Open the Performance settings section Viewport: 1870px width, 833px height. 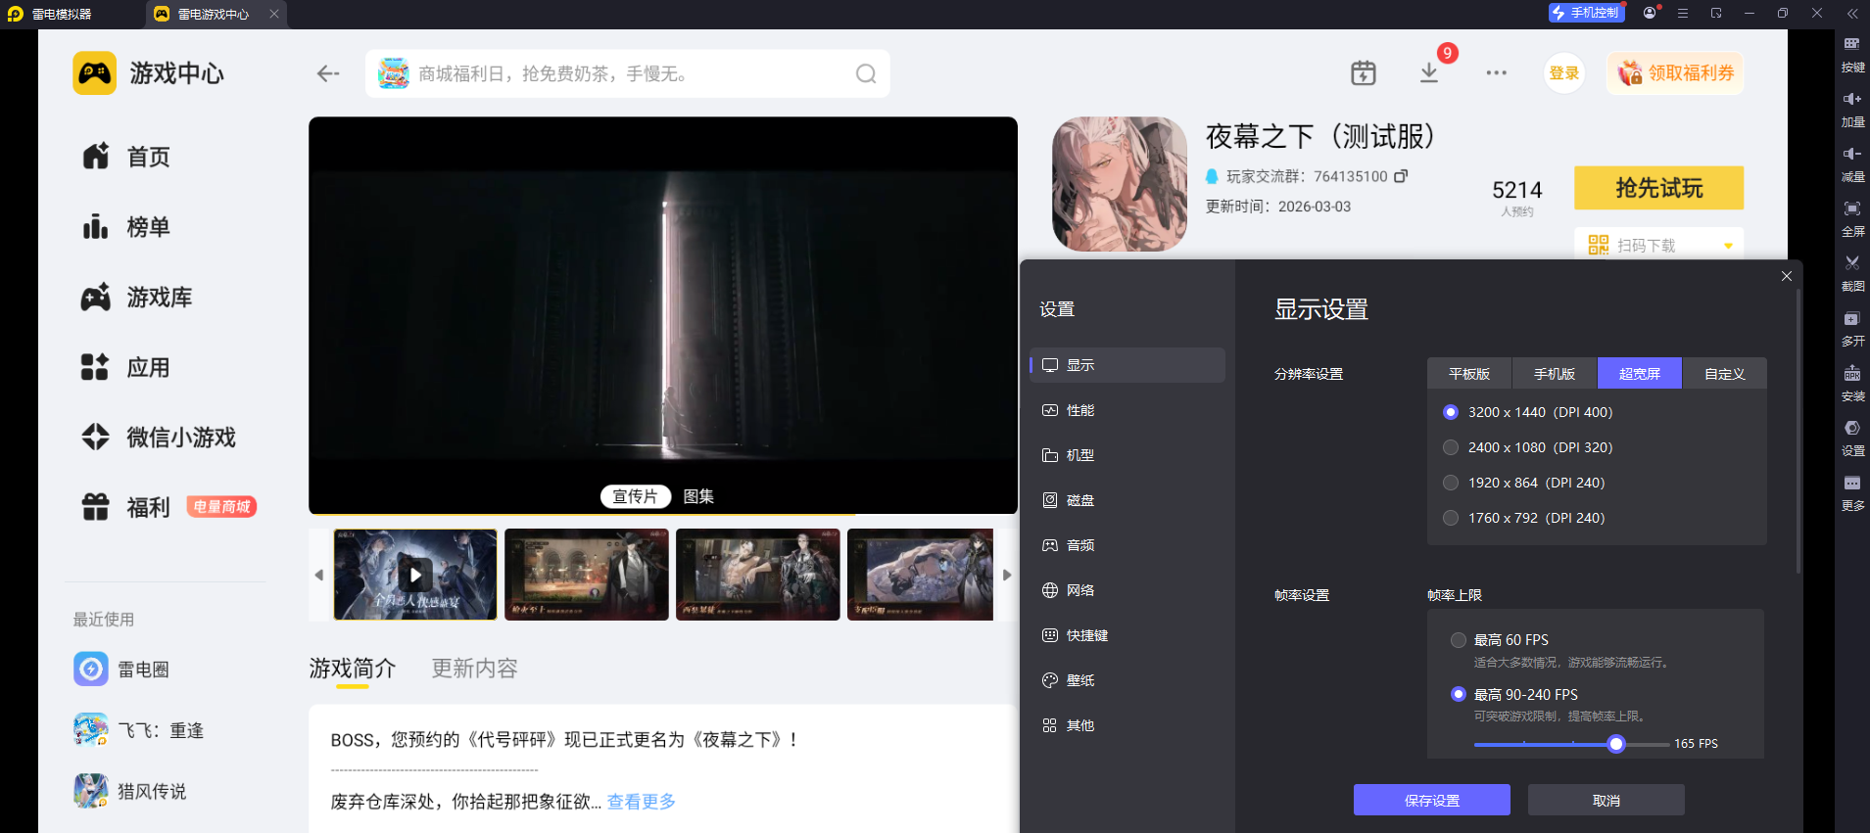coord(1080,410)
